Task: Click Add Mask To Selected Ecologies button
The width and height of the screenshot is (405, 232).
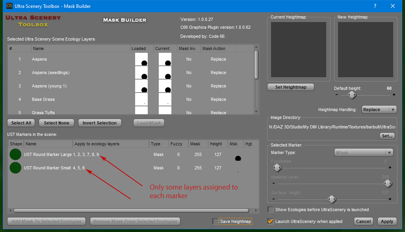Action: click(x=46, y=221)
